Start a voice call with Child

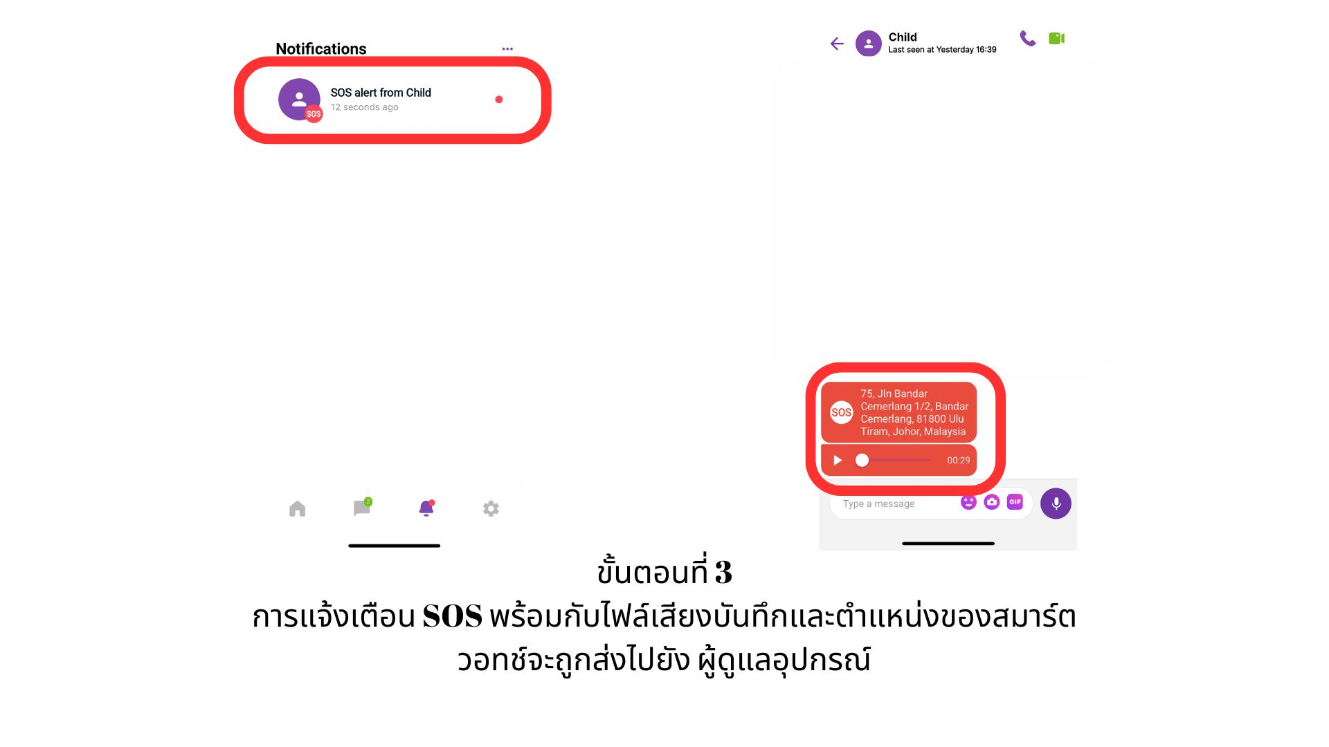pos(1027,39)
